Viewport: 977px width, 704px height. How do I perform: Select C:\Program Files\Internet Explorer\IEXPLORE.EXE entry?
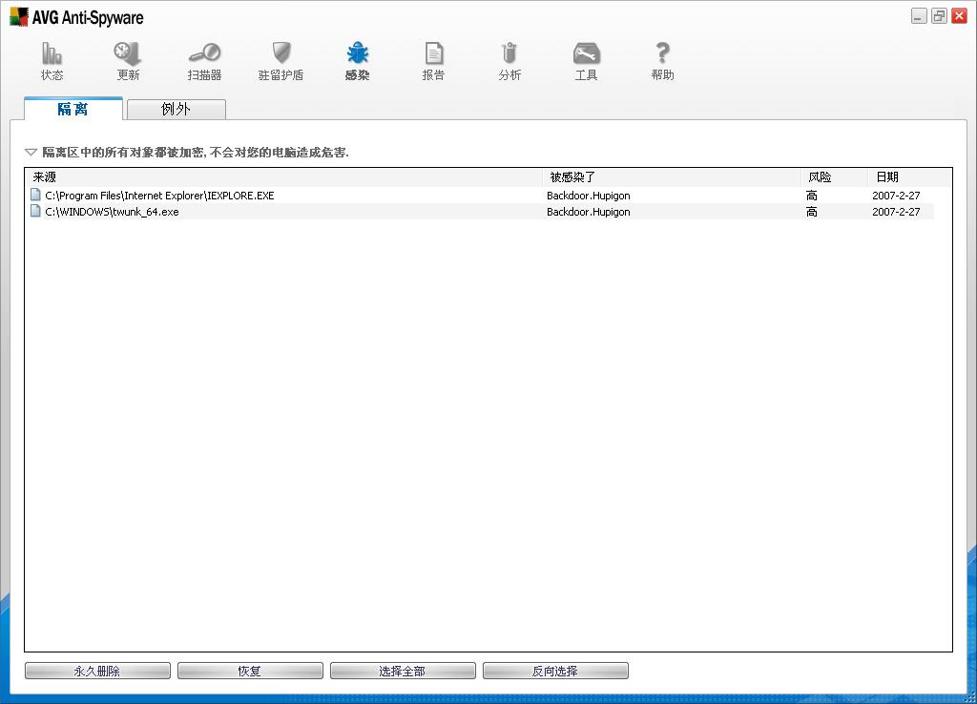[x=159, y=195]
